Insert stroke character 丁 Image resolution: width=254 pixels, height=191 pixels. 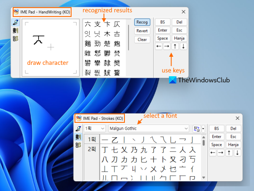pyautogui.click(x=105, y=150)
